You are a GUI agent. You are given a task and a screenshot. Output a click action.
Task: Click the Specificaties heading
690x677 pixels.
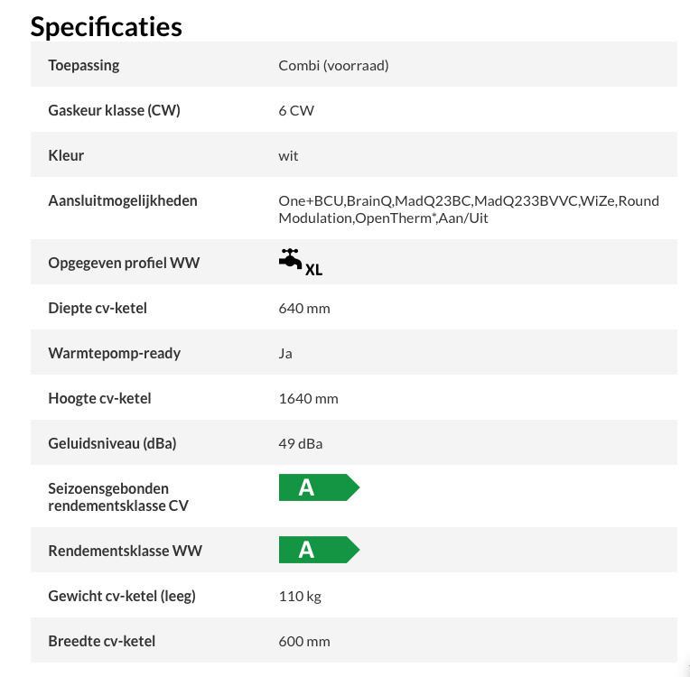pyautogui.click(x=106, y=27)
